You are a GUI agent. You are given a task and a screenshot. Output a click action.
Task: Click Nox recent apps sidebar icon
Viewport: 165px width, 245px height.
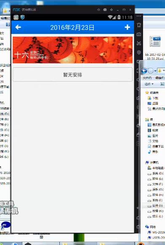click(138, 226)
